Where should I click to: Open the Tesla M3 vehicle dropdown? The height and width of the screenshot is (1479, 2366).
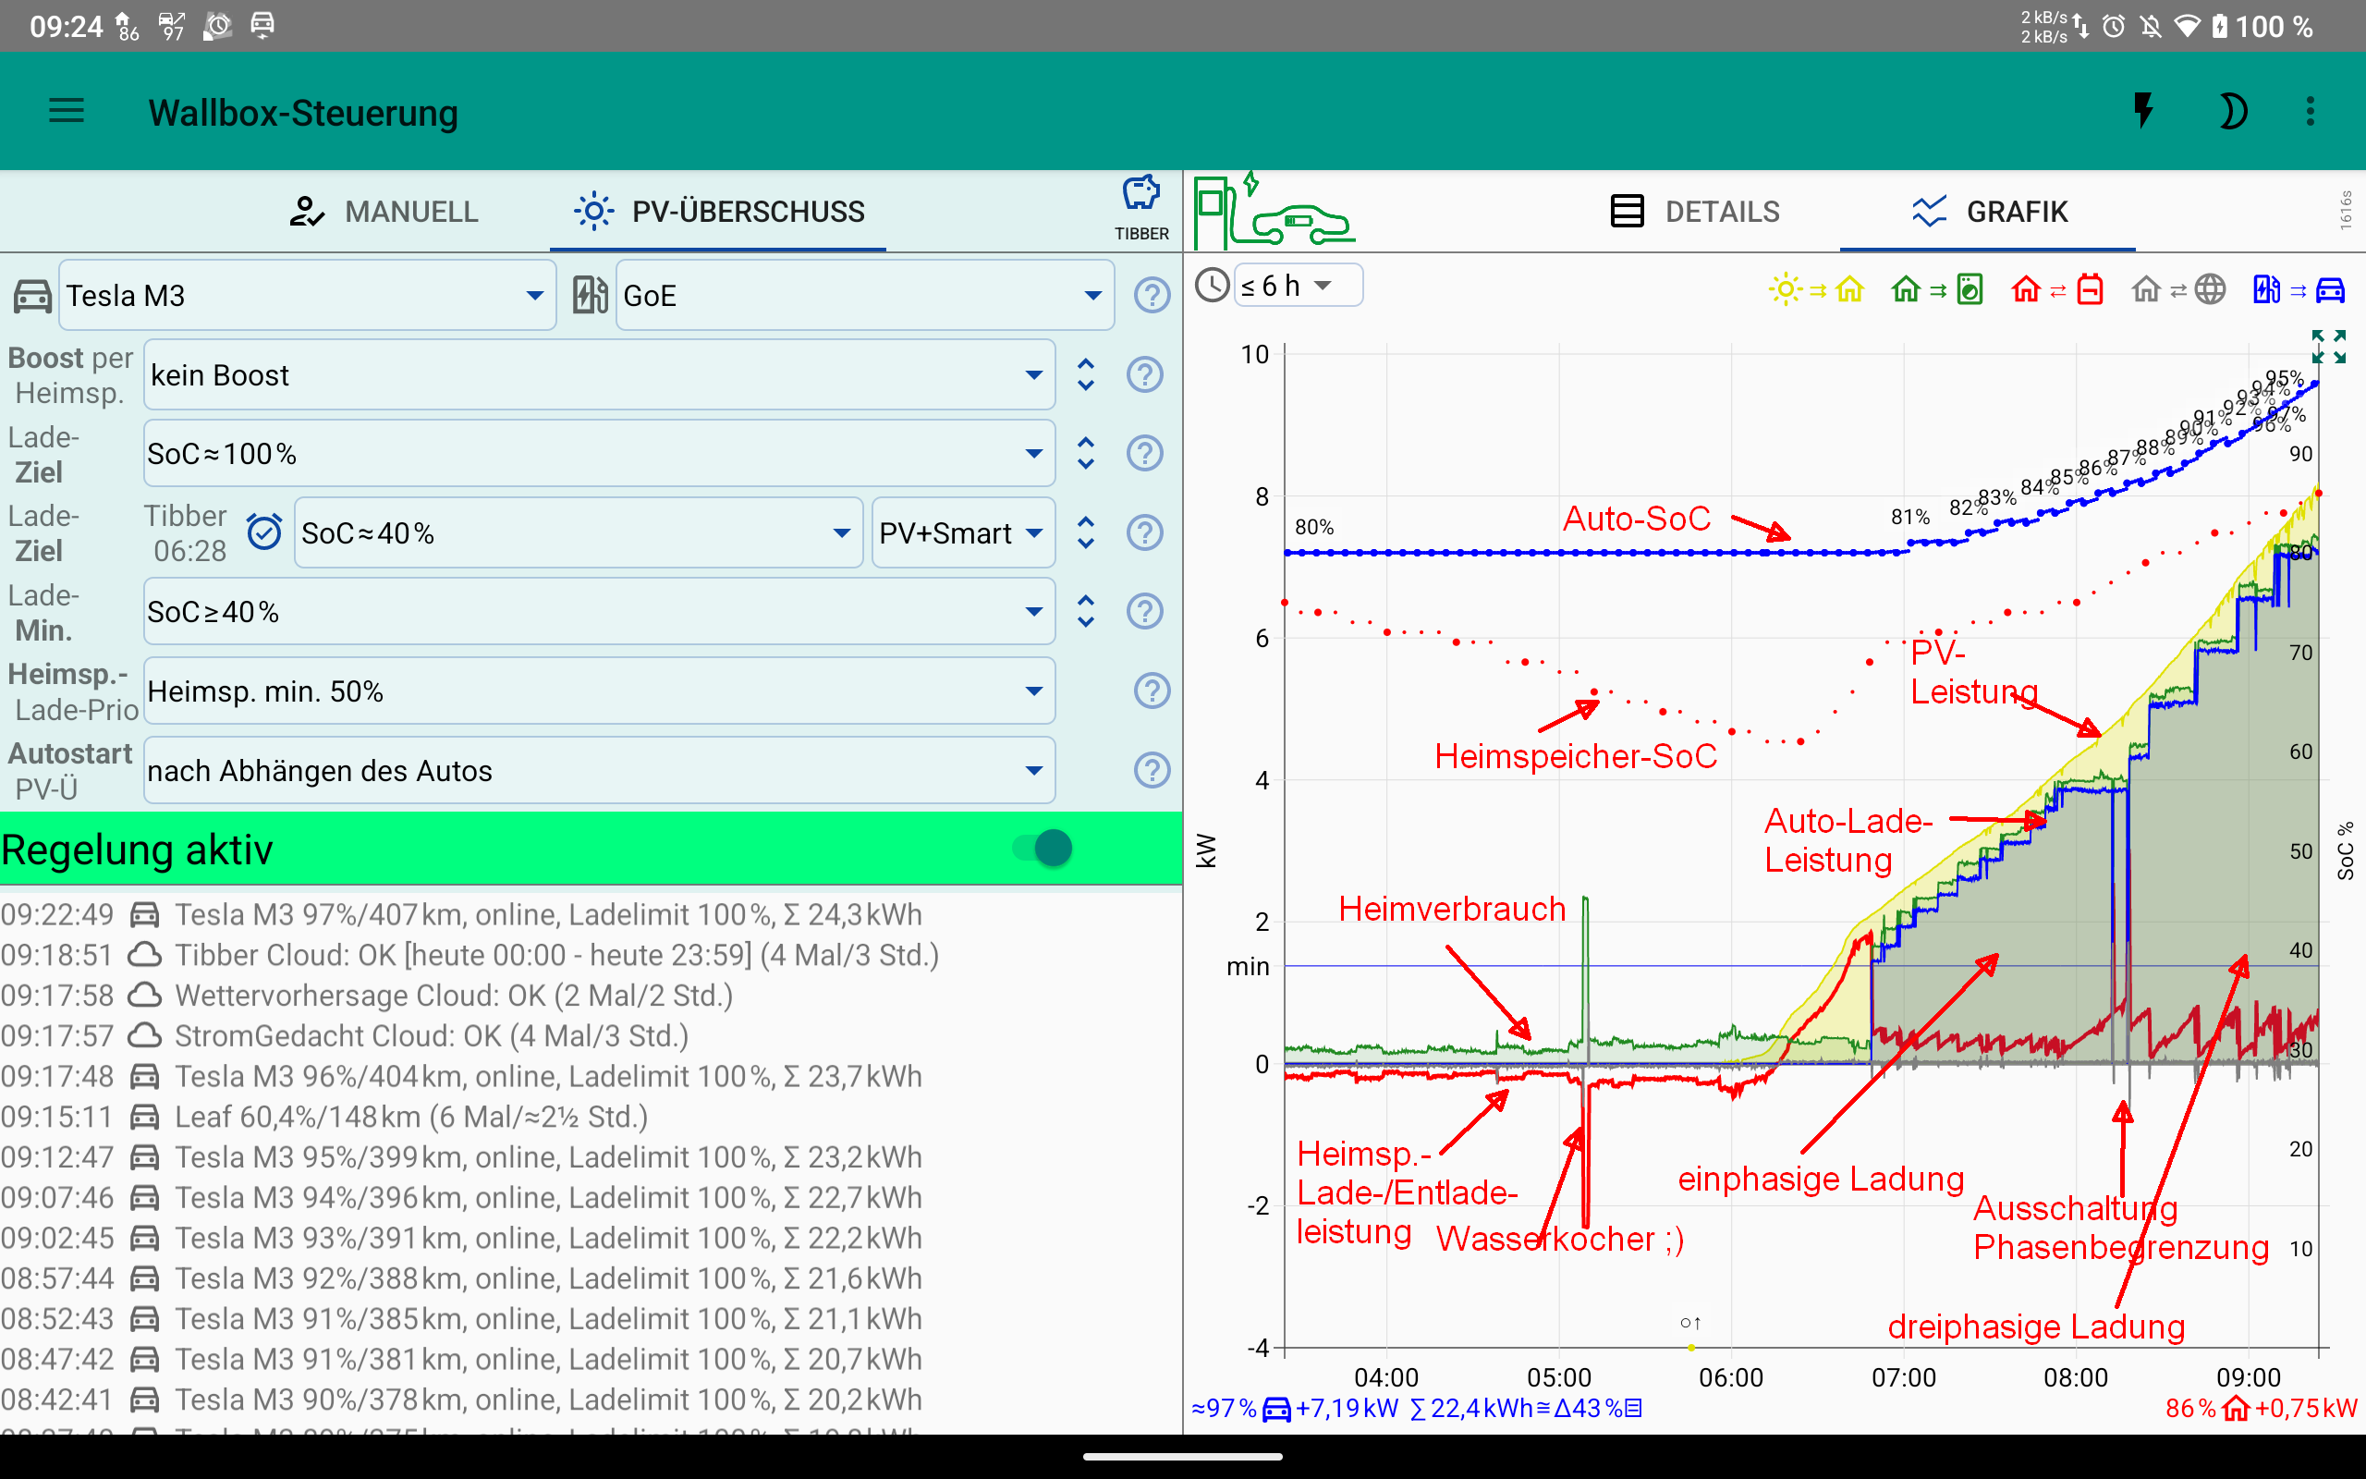click(x=307, y=296)
